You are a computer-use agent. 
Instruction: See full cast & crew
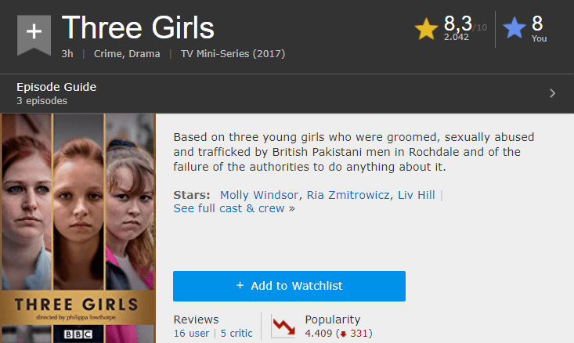click(x=230, y=208)
